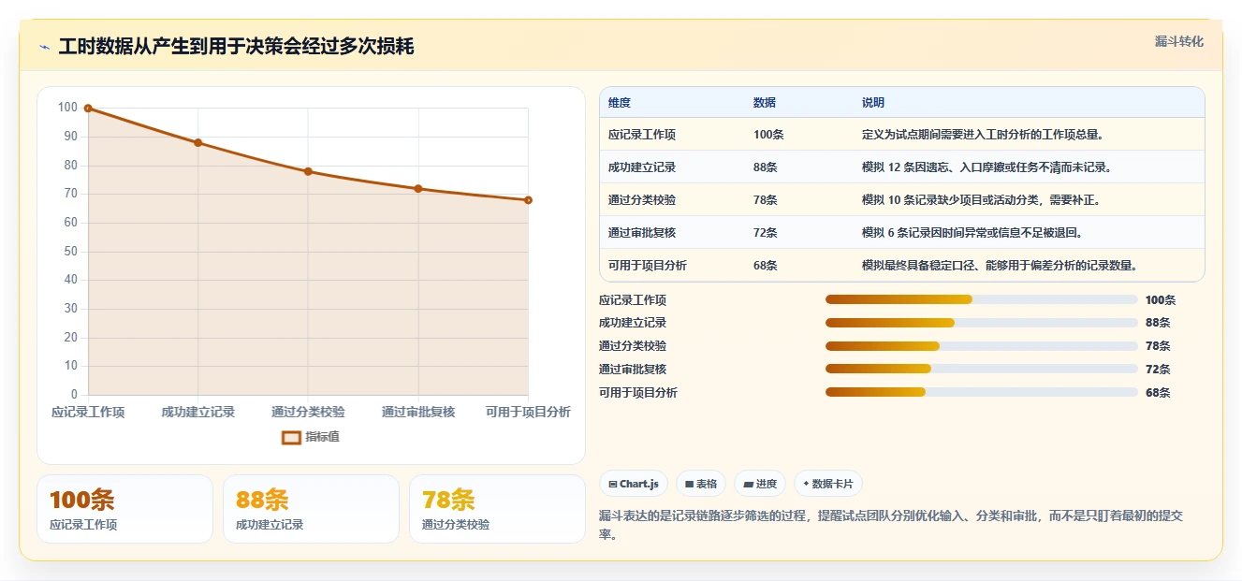Click the 78条 table value
The height and width of the screenshot is (581, 1242).
tap(766, 200)
